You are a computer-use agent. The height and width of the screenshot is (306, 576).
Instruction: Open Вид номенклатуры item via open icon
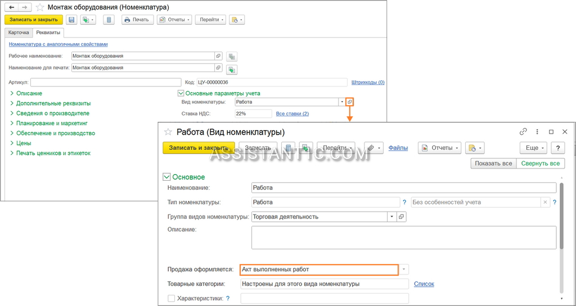click(350, 102)
